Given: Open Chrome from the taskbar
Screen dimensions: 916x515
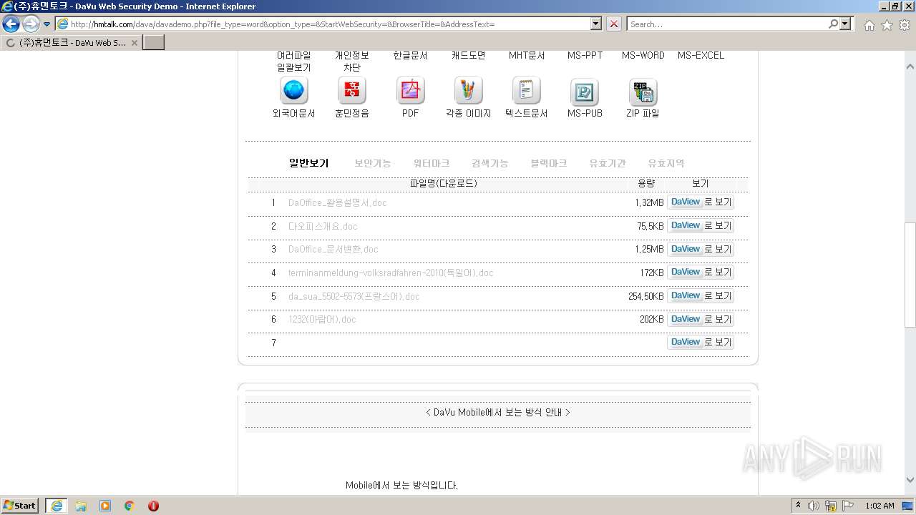Looking at the screenshot, I should (x=130, y=506).
